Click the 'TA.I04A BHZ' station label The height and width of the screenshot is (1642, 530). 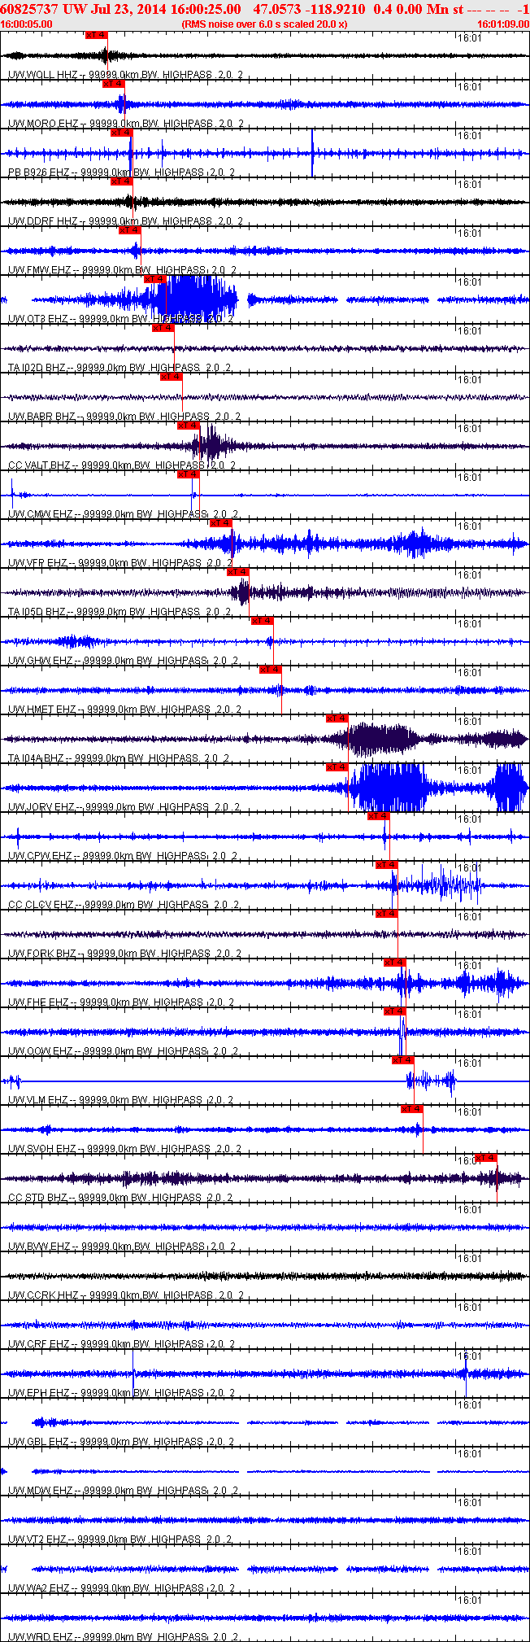coord(37,758)
